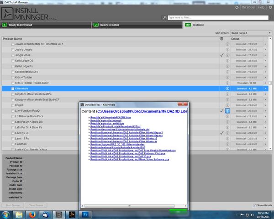274x219 pixels.
Task: Show info for KeratocephalusDR
Action: [x=227, y=72]
